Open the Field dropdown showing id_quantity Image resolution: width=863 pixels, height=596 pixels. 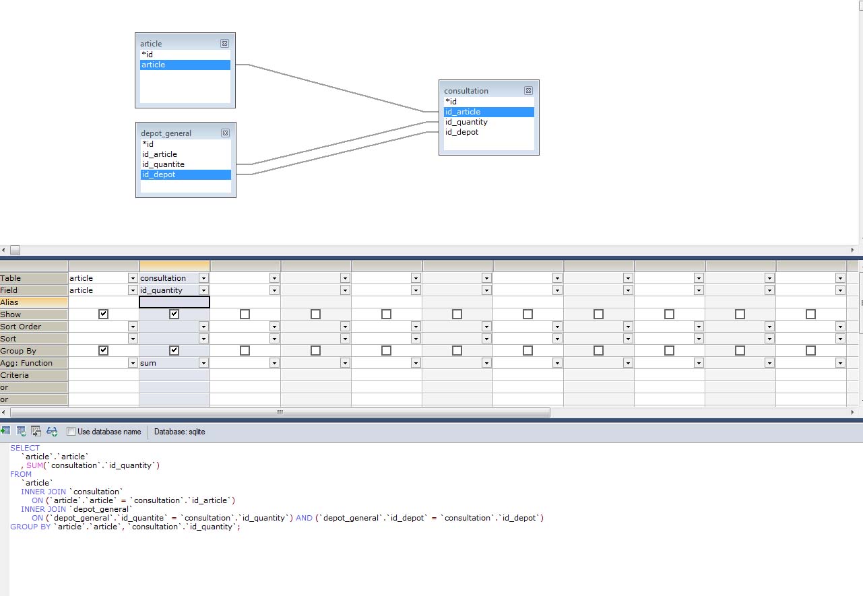coord(203,290)
